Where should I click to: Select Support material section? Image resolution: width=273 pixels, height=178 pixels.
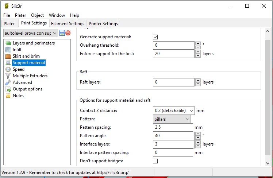29,63
